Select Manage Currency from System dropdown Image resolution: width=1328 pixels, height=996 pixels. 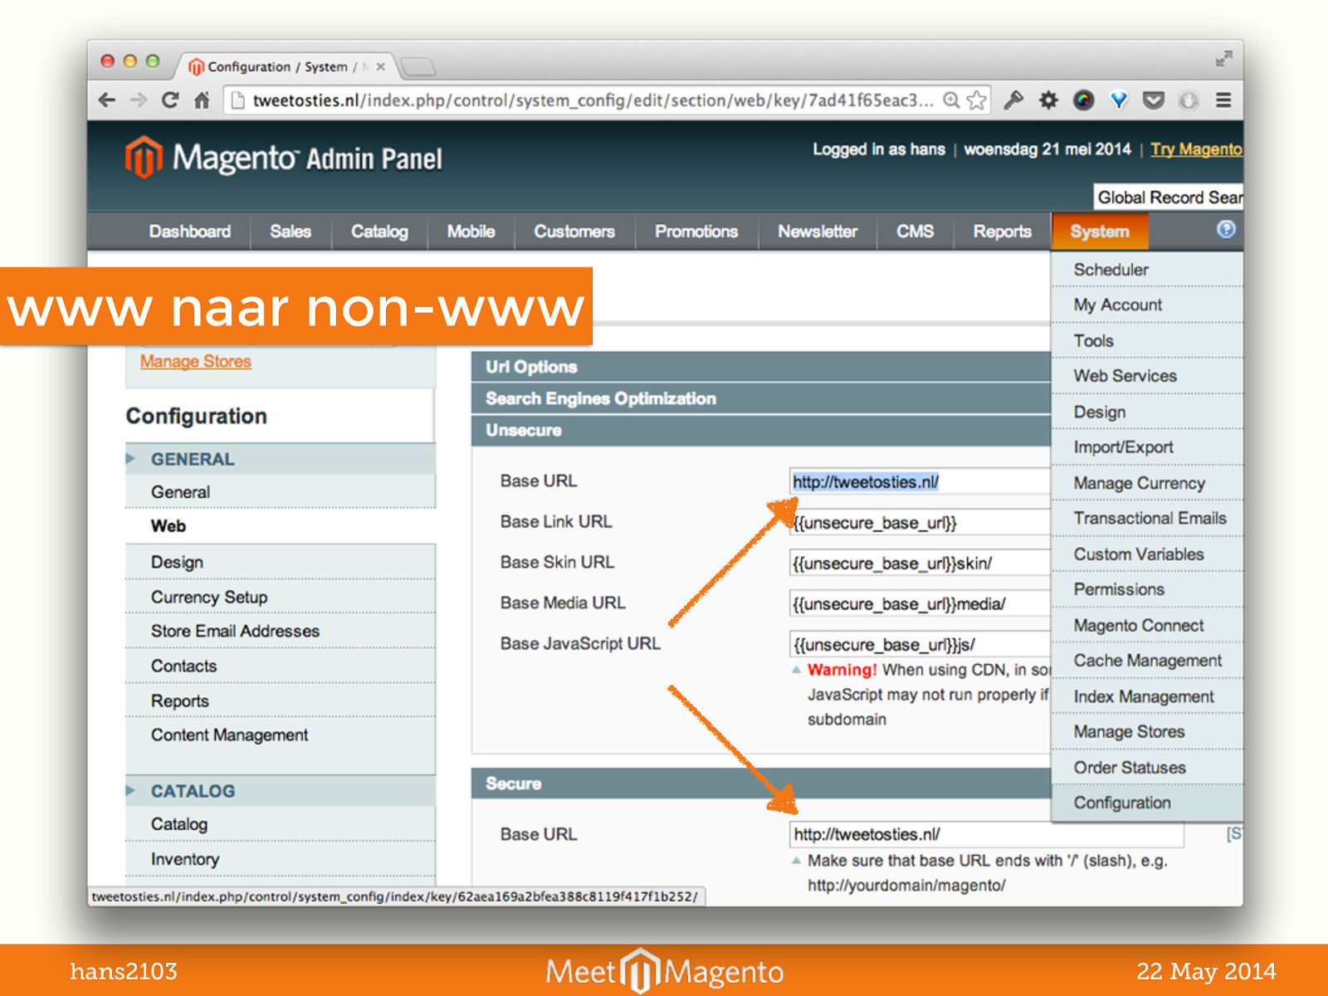click(1147, 483)
